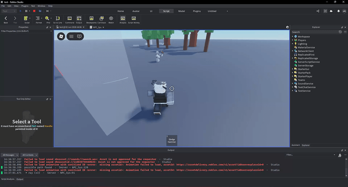Screen dimensions: 348x187
Task: Click the share/collaborate icon in top bar
Action: [318, 11]
